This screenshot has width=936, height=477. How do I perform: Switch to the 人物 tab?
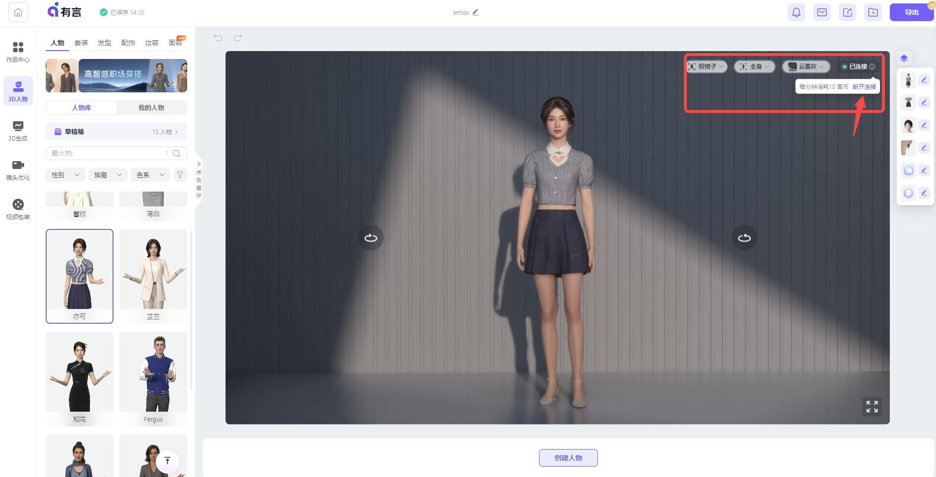(57, 43)
